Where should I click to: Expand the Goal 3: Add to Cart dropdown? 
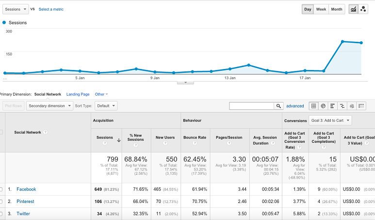[x=330, y=120]
